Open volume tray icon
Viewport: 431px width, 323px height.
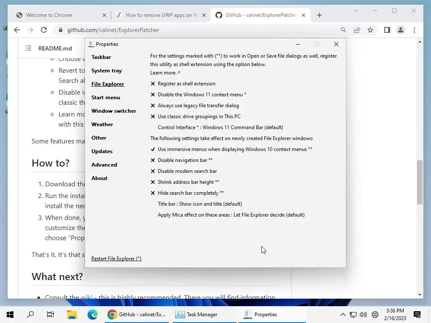point(363,315)
